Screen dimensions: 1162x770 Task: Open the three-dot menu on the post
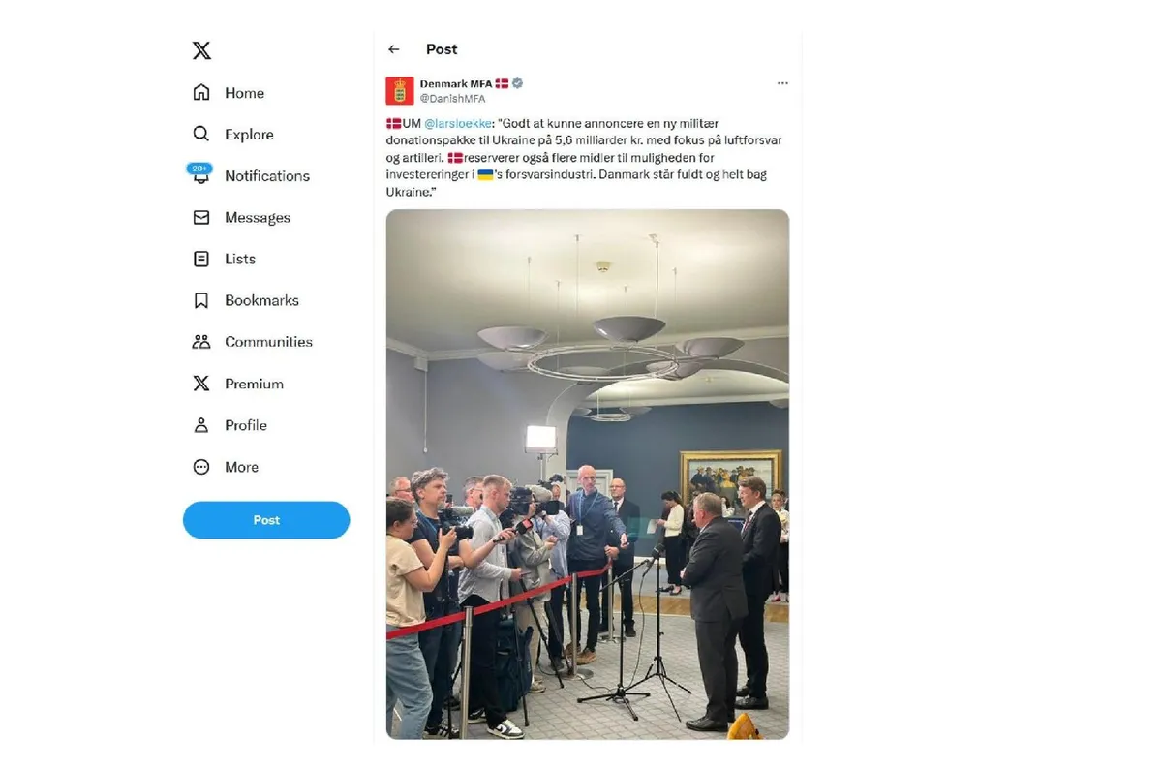782,83
